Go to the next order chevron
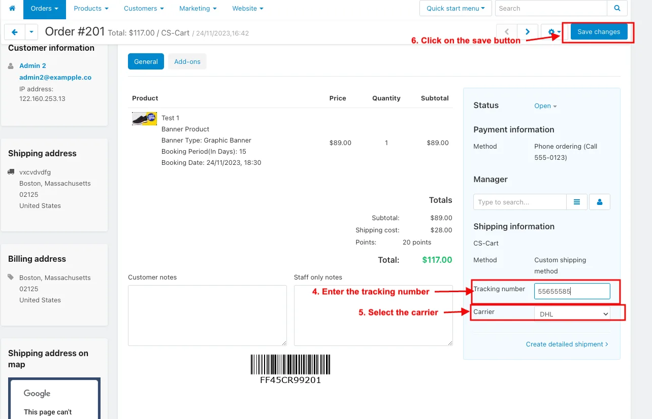The image size is (652, 419). pos(528,32)
